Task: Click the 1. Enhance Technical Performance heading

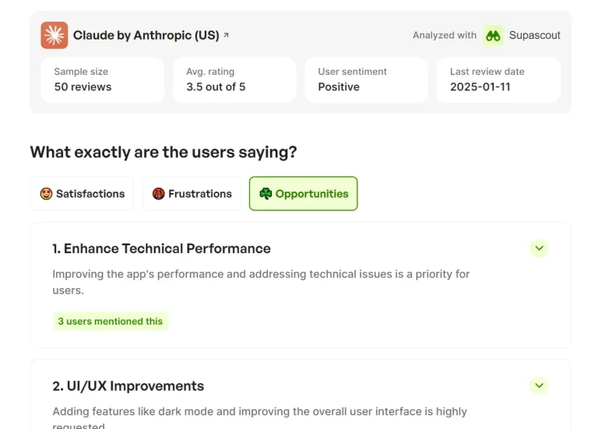Action: point(161,248)
